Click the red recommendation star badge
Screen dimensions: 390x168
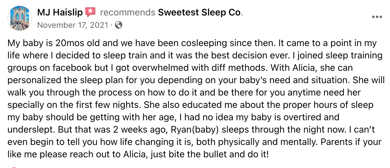90,12
